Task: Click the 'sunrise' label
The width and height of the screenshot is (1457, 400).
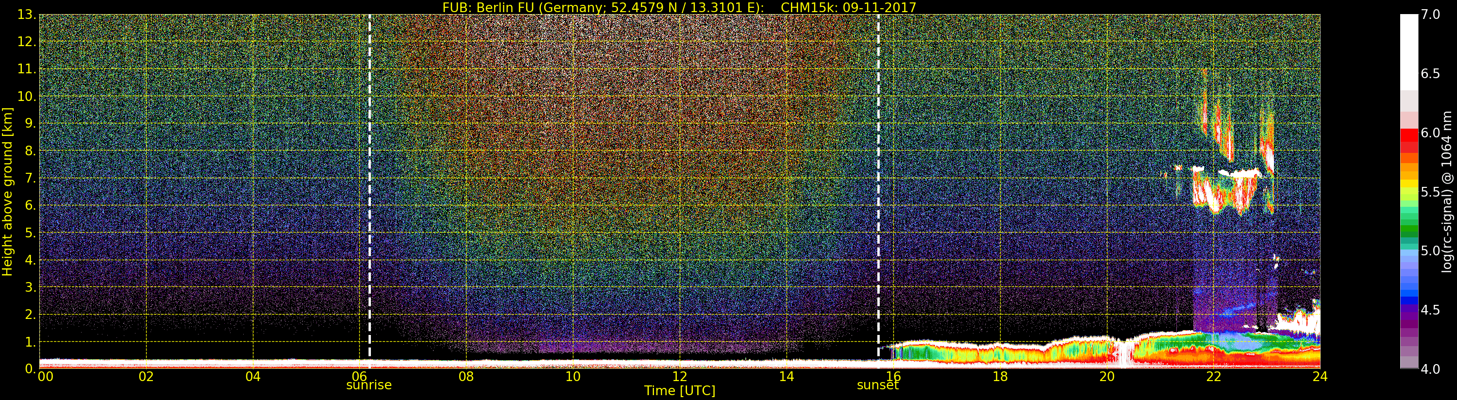Action: 369,385
